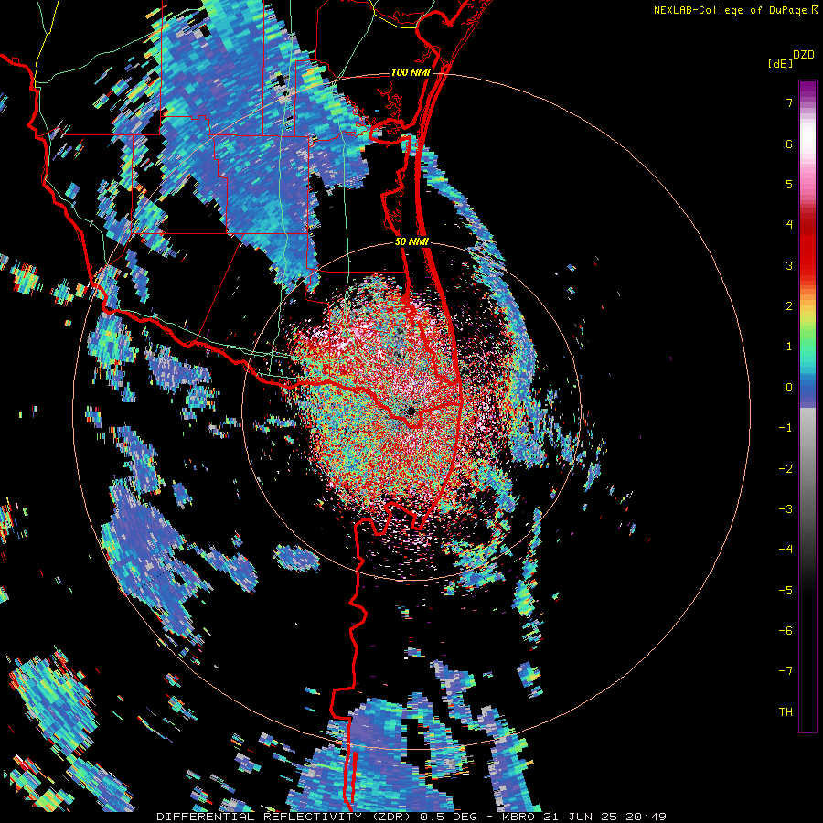The width and height of the screenshot is (823, 823).
Task: Click the -6 dB legend value
Action: point(786,631)
